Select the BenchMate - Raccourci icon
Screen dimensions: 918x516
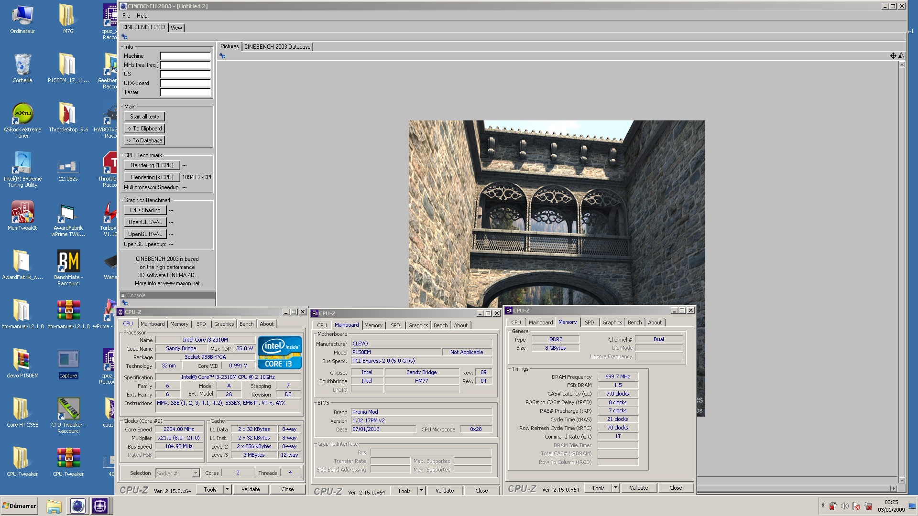pyautogui.click(x=68, y=268)
